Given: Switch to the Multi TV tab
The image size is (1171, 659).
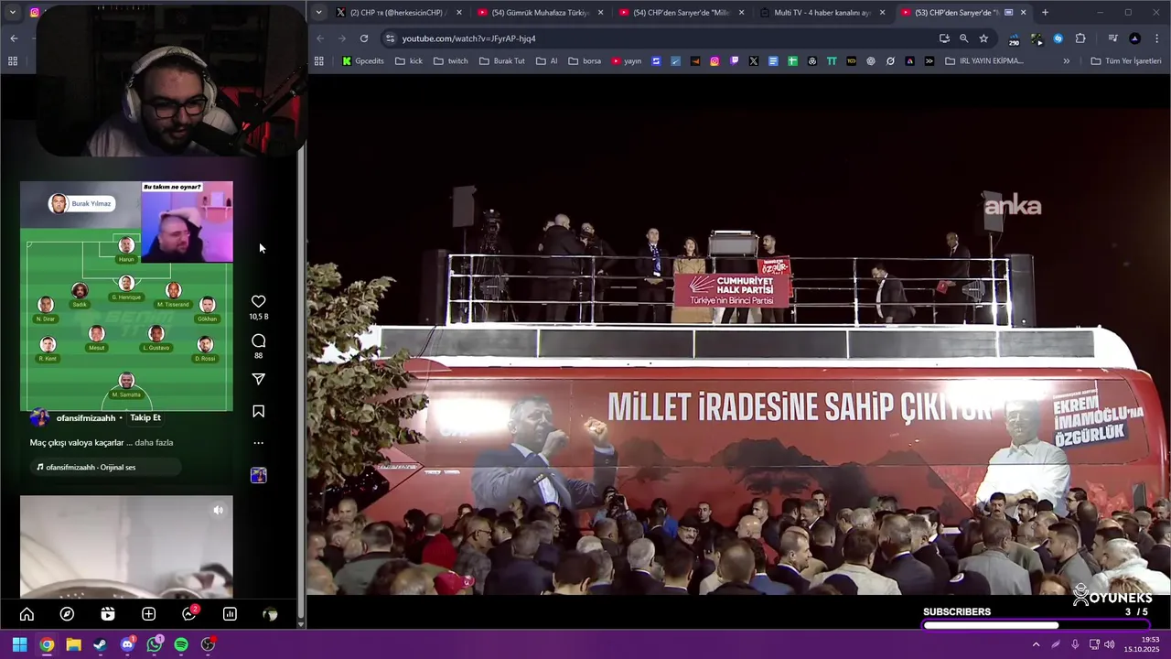Looking at the screenshot, I should click(822, 13).
